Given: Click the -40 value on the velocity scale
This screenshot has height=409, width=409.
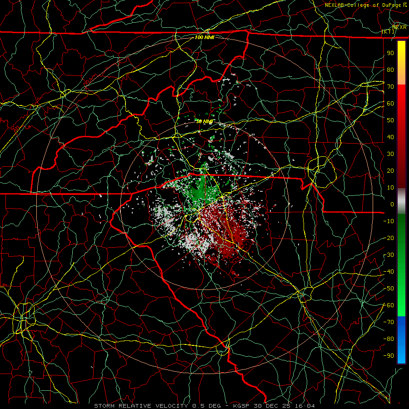Looking at the screenshot, I should pos(389,272).
